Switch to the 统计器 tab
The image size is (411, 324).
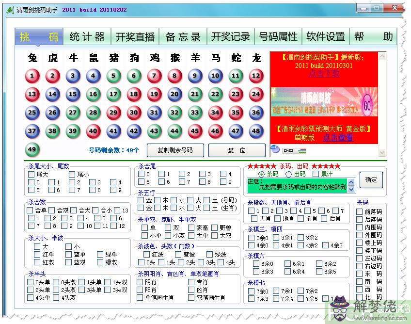pos(87,37)
